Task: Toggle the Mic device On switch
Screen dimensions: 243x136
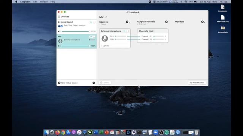Action: [x=92, y=37]
